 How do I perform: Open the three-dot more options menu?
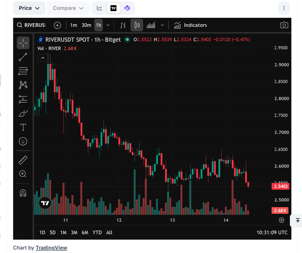[284, 8]
